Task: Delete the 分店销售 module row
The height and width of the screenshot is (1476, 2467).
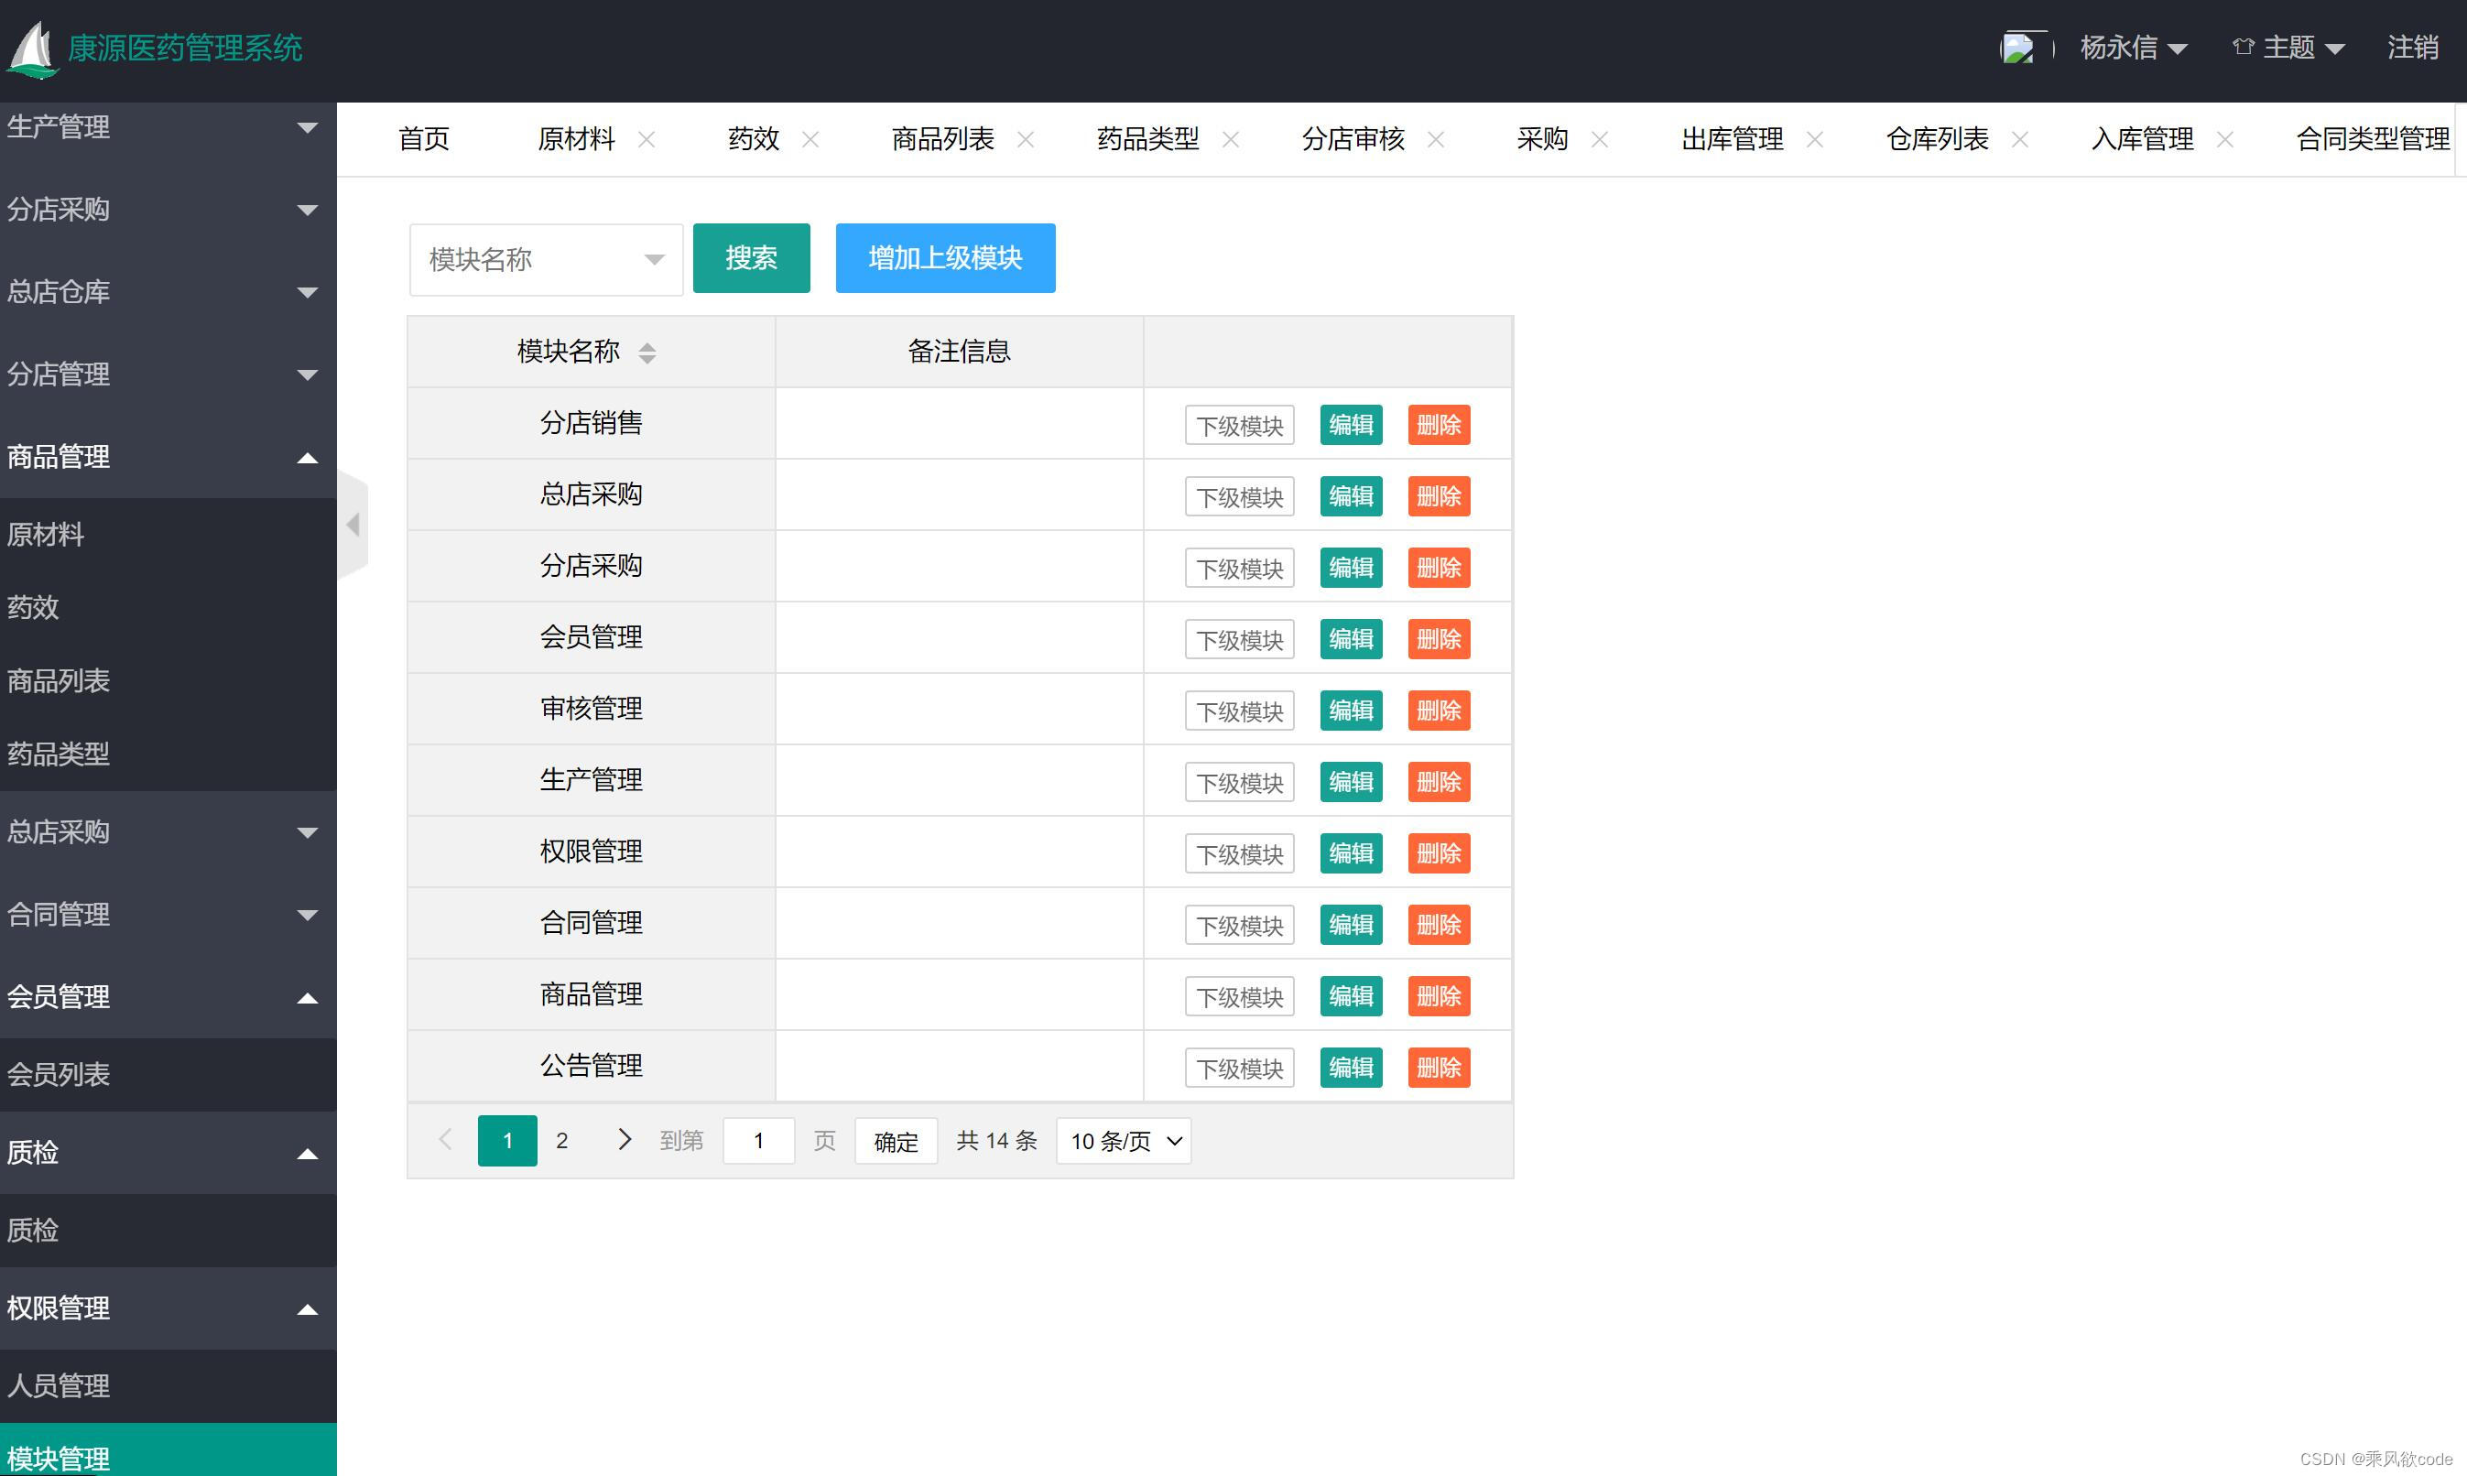Action: 1439,426
